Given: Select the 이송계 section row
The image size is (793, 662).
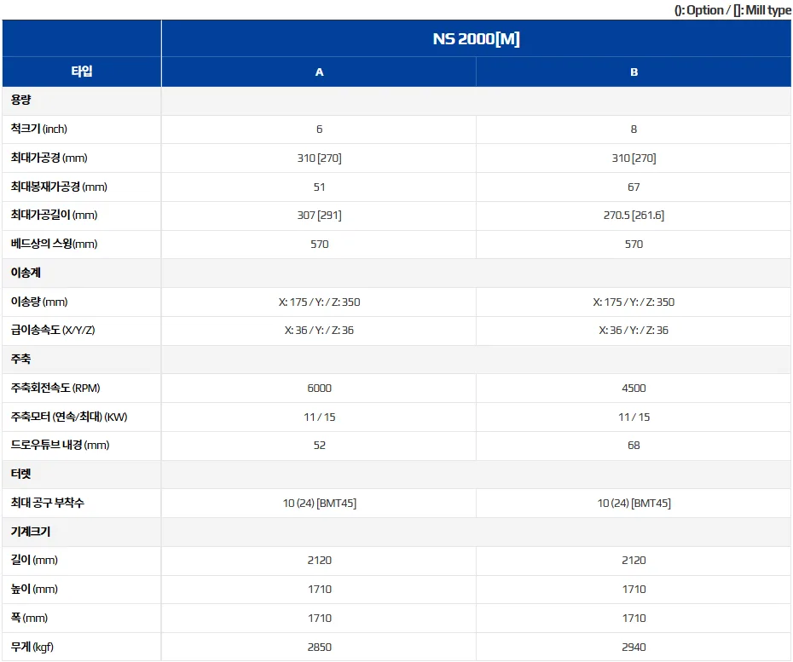Looking at the screenshot, I should click(x=396, y=273).
